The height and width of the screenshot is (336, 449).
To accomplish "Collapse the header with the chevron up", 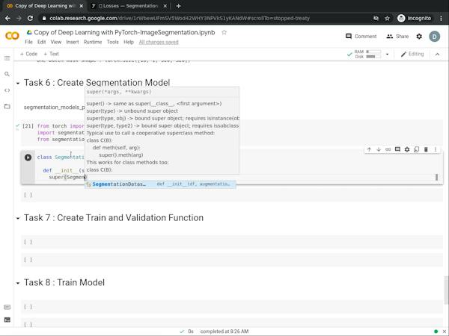I will [x=437, y=54].
